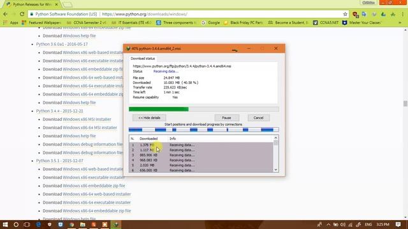The width and height of the screenshot is (408, 229).
Task: Open Windows x86 embeddable zip file under 3.5.1
Action: (94, 186)
